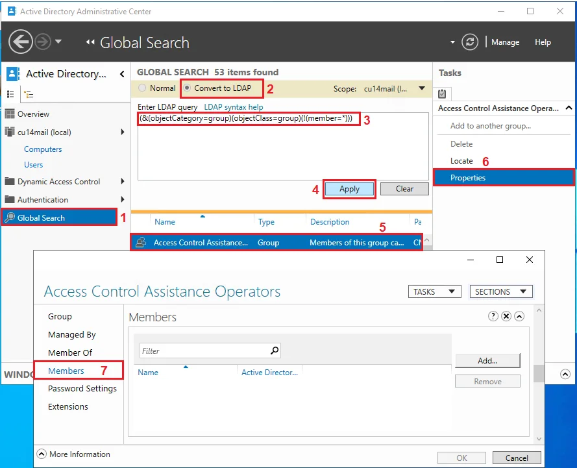
Task: Open the Computers container link
Action: tap(43, 149)
